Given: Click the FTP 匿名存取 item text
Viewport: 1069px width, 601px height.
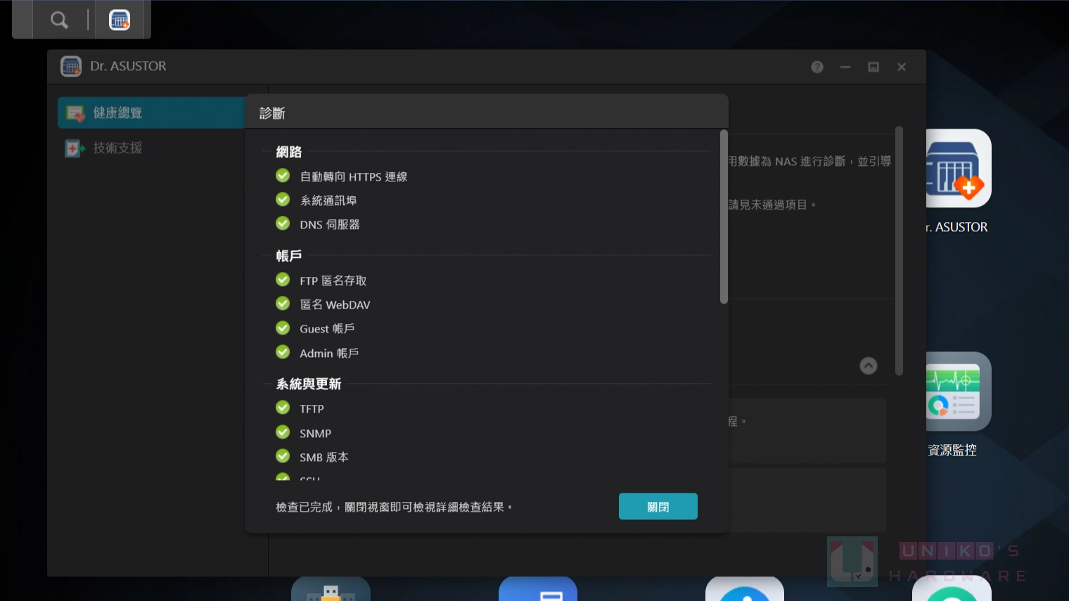Looking at the screenshot, I should coord(333,280).
